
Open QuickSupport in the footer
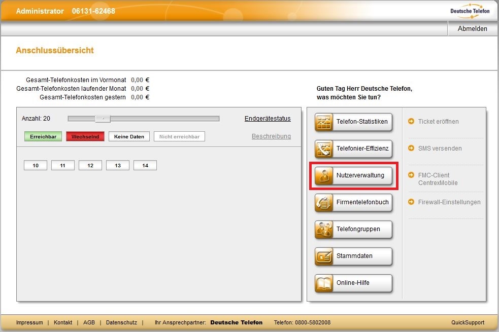(468, 322)
